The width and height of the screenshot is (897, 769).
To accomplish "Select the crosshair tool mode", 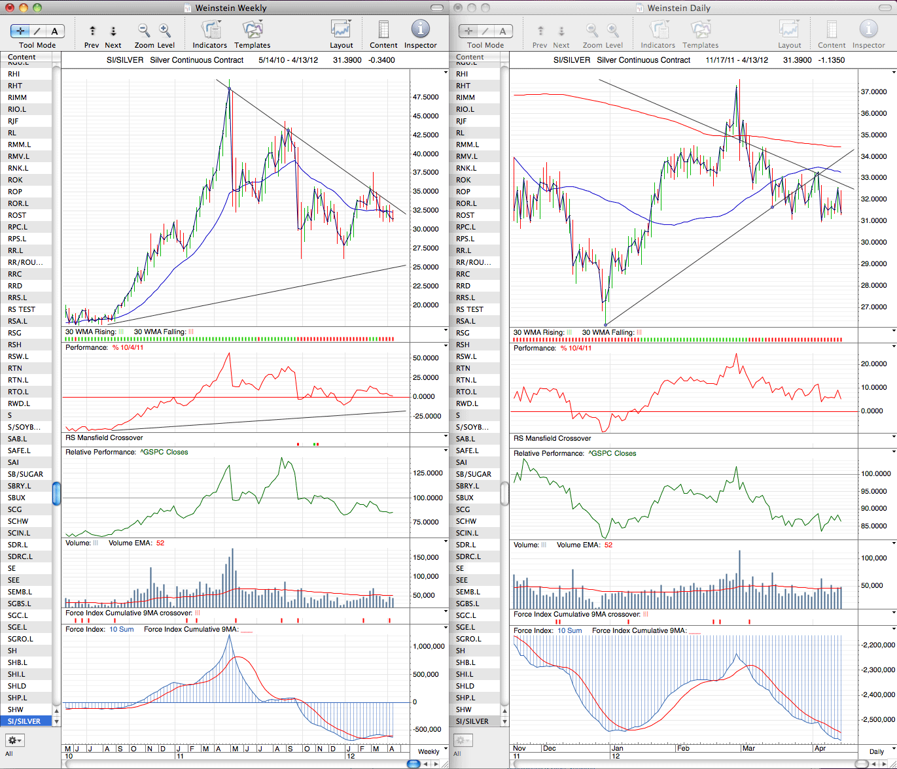I will tap(20, 31).
